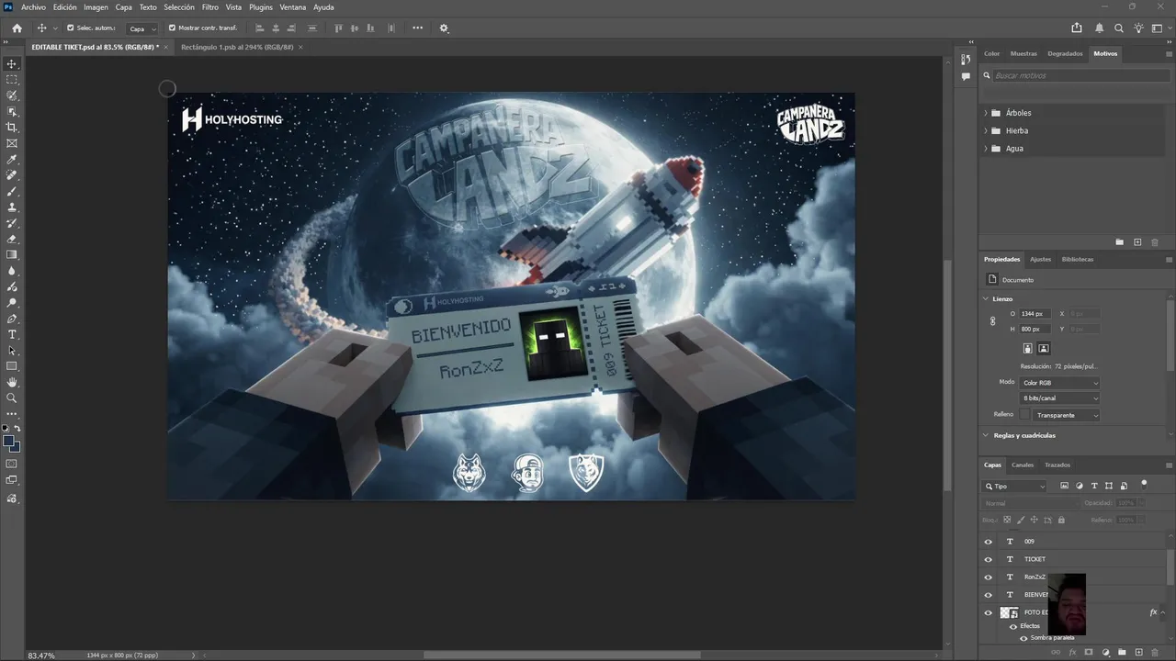
Task: Open the Bibliotecas tab
Action: [x=1078, y=259]
